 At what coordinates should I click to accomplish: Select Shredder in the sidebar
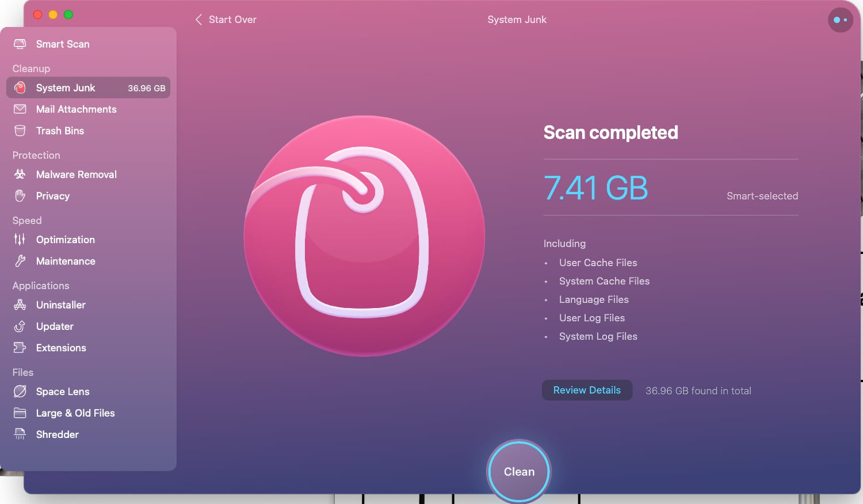point(88,434)
